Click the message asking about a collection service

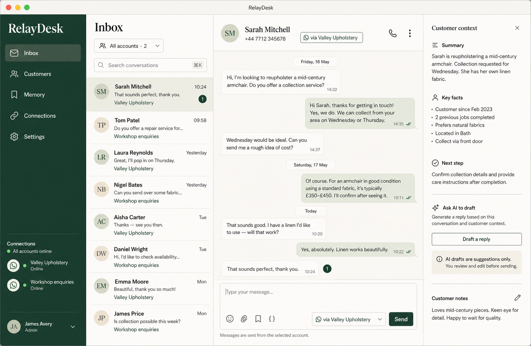click(x=281, y=82)
